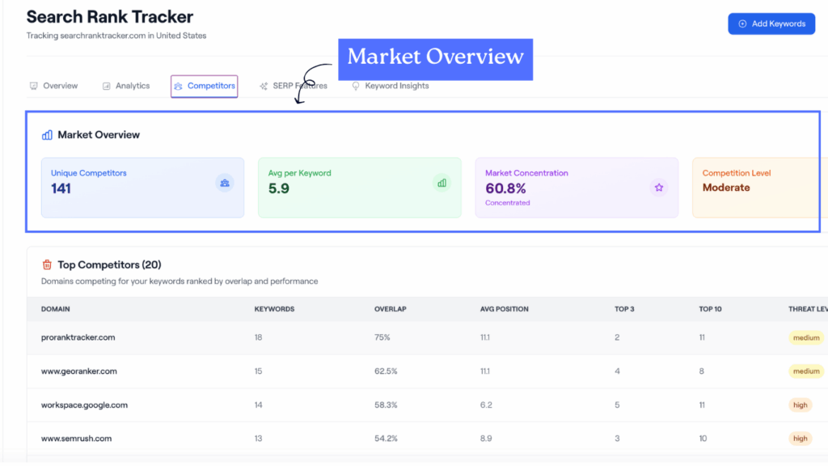
Task: Click the Market Concentration star icon
Action: (x=658, y=188)
